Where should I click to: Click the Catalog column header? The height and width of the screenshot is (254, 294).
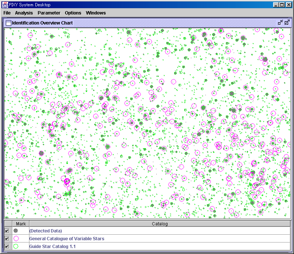(x=160, y=224)
